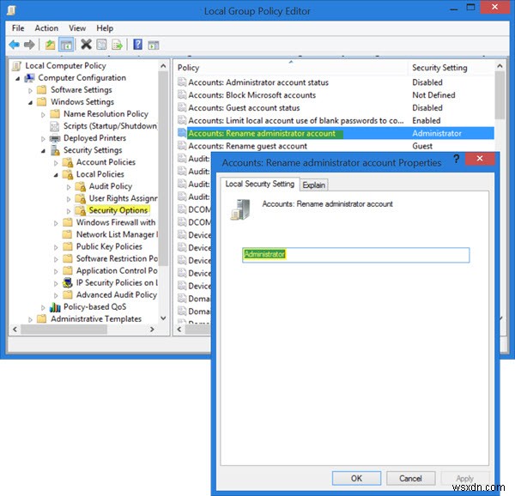Click Cancel in the Properties dialog
515x496 pixels.
410,478
